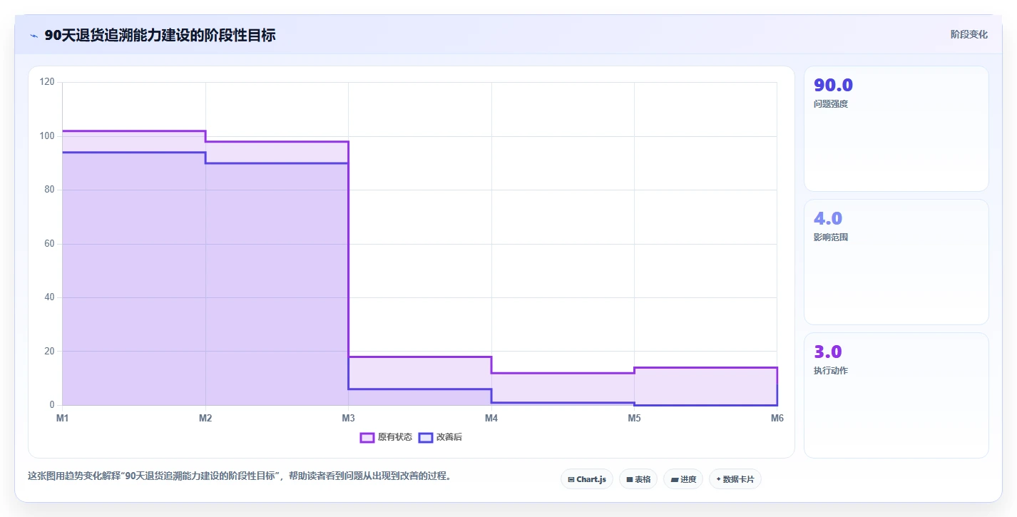This screenshot has width=1017, height=517.
Task: Click the M3 axis label
Action: tap(348, 418)
